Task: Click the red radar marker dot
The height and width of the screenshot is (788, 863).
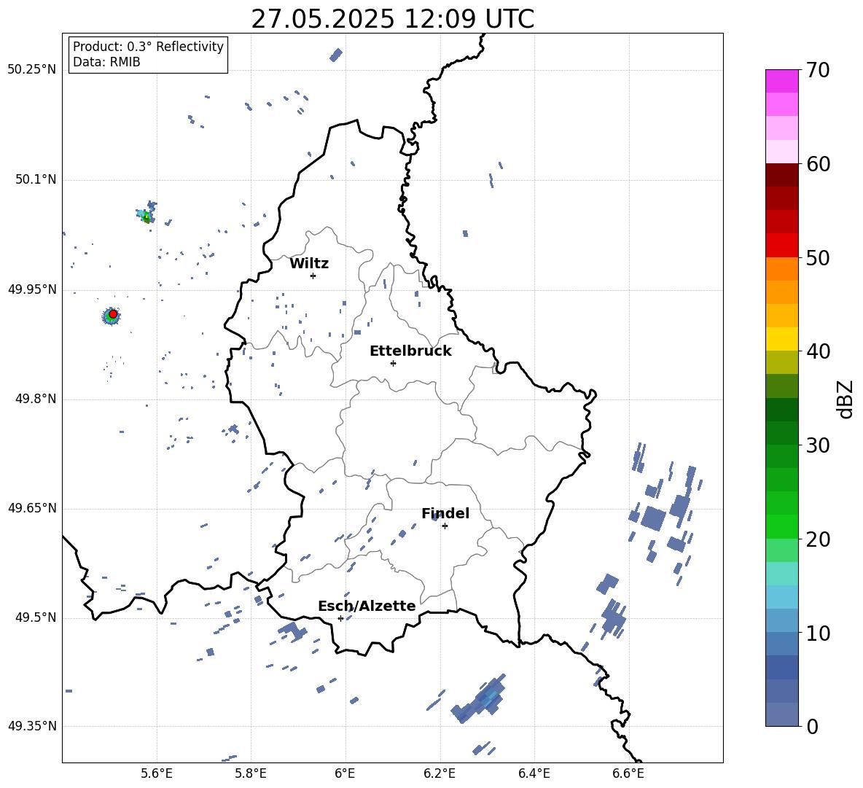Action: coord(113,314)
